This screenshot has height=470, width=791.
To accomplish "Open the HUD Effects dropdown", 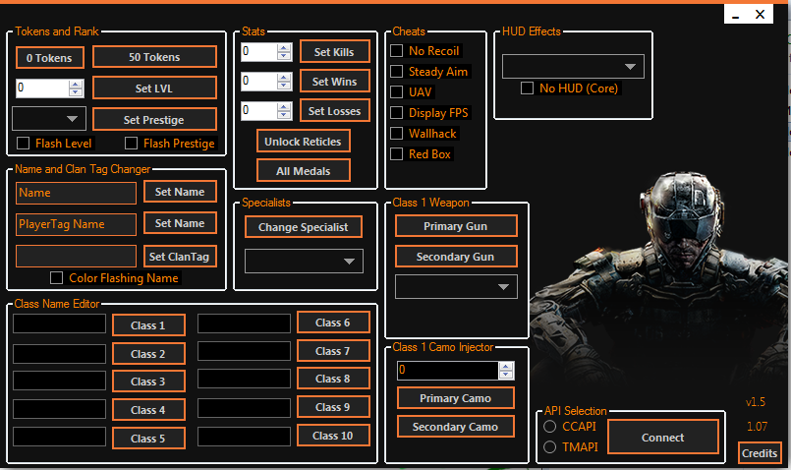I will (x=573, y=66).
